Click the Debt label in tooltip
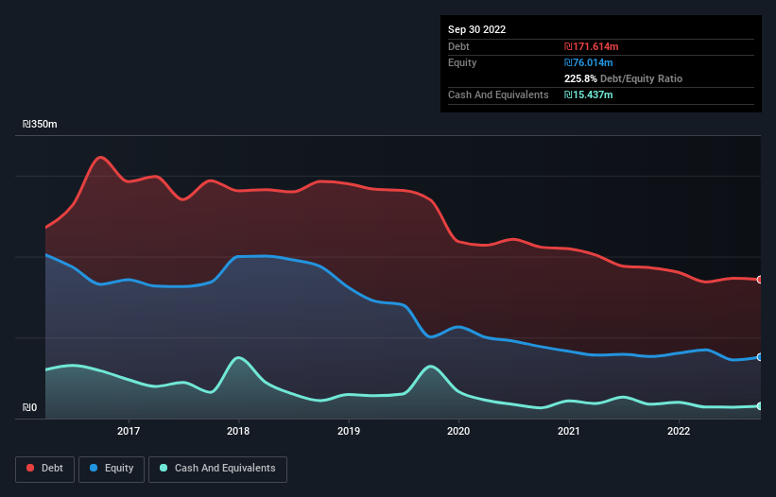Screen dimensions: 776x497 point(458,46)
